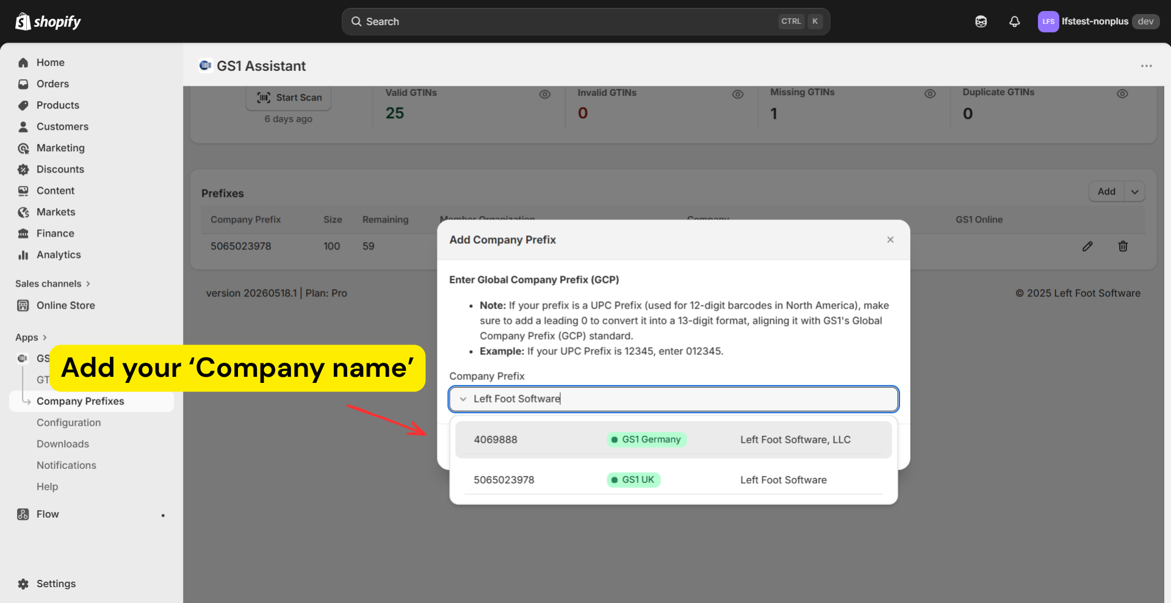
Task: Toggle Valid GTINs visibility eye
Action: click(x=545, y=94)
